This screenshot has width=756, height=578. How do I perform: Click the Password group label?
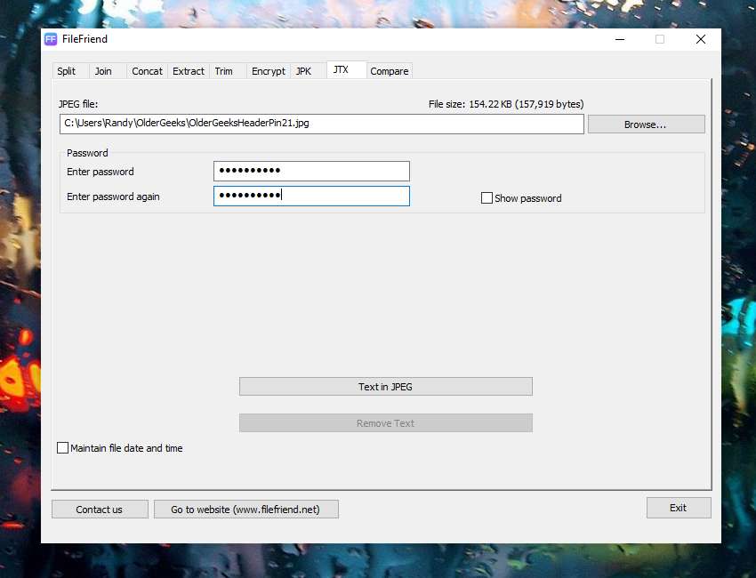point(87,153)
